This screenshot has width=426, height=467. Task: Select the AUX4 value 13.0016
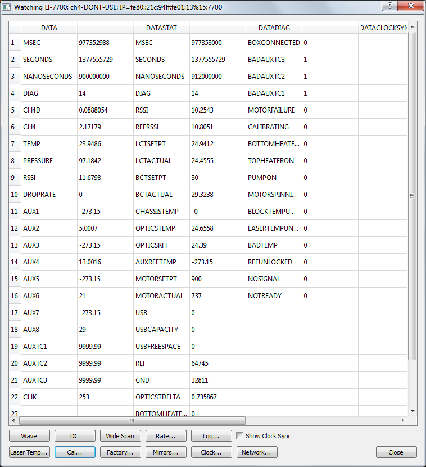point(105,262)
